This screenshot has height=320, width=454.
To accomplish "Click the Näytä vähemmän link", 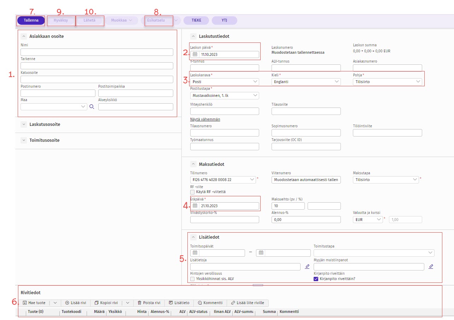I will tap(205, 119).
